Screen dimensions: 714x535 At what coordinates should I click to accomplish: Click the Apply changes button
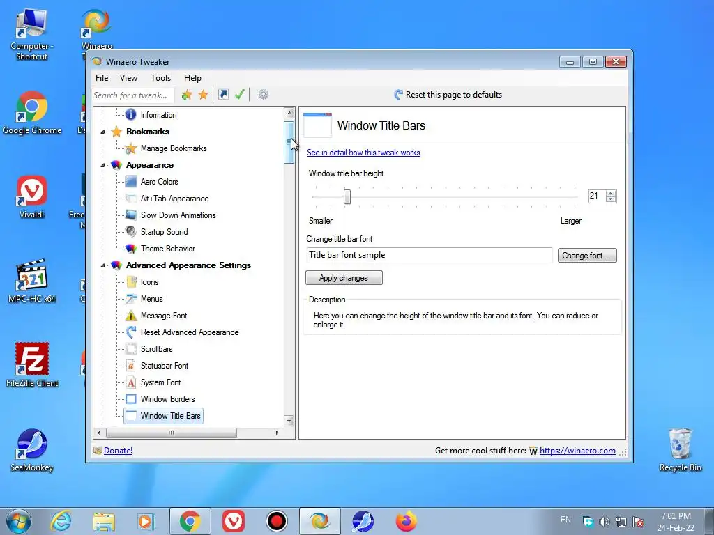344,277
